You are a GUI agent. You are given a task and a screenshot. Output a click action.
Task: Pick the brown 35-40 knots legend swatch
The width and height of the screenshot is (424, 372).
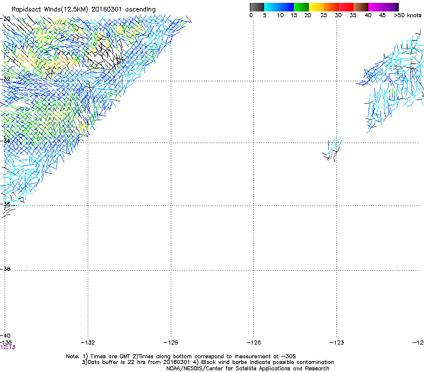361,7
